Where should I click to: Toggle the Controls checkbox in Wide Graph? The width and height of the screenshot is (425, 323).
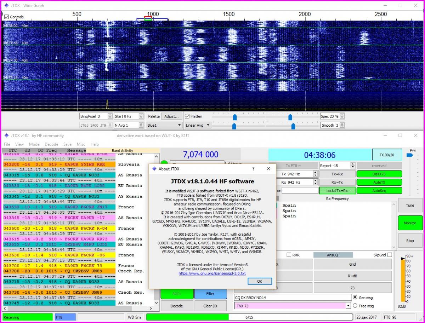tap(6, 17)
